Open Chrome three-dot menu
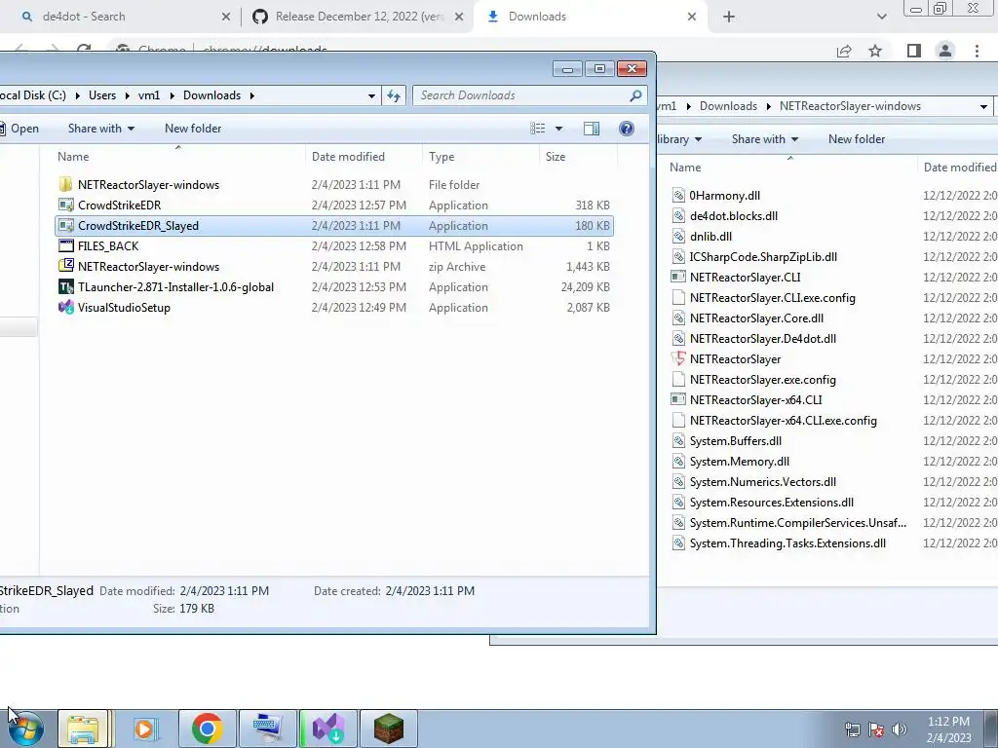 pyautogui.click(x=977, y=51)
